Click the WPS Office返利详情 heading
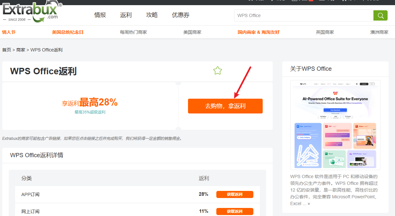Image resolution: width=395 pixels, height=216 pixels. coord(37,155)
